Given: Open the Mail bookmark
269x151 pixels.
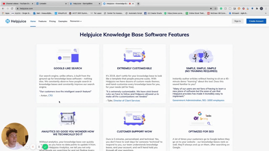Looking at the screenshot, I should pyautogui.click(x=43, y=13).
